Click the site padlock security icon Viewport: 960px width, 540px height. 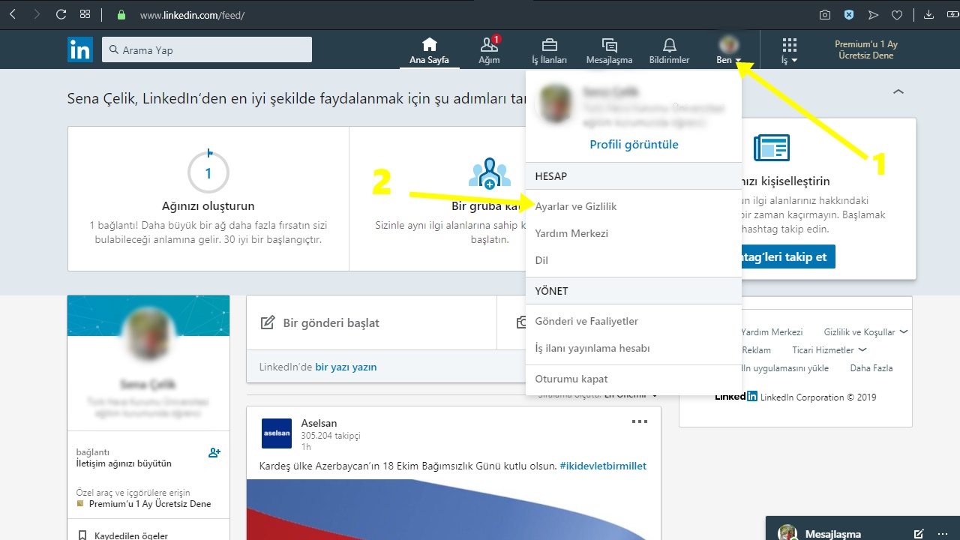[x=122, y=15]
